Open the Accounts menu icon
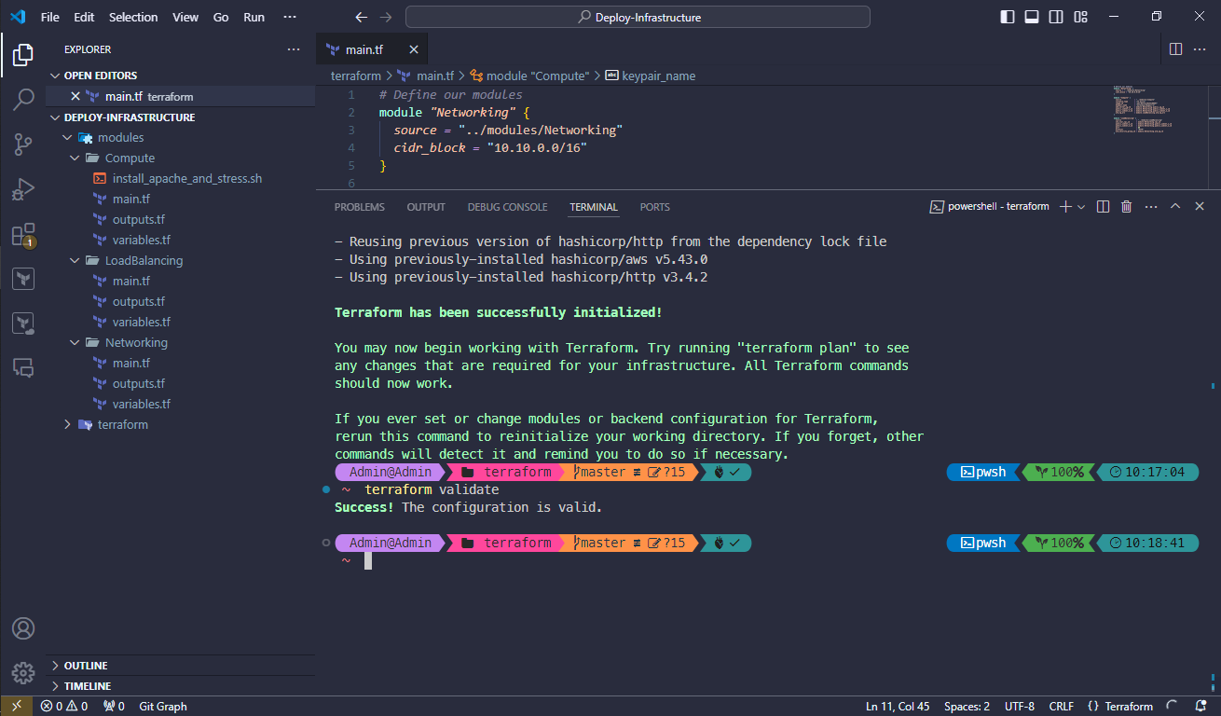This screenshot has width=1221, height=716. pos(23,628)
